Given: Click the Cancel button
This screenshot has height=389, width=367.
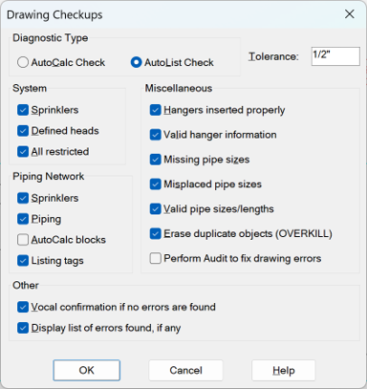Looking at the screenshot, I should [x=185, y=370].
